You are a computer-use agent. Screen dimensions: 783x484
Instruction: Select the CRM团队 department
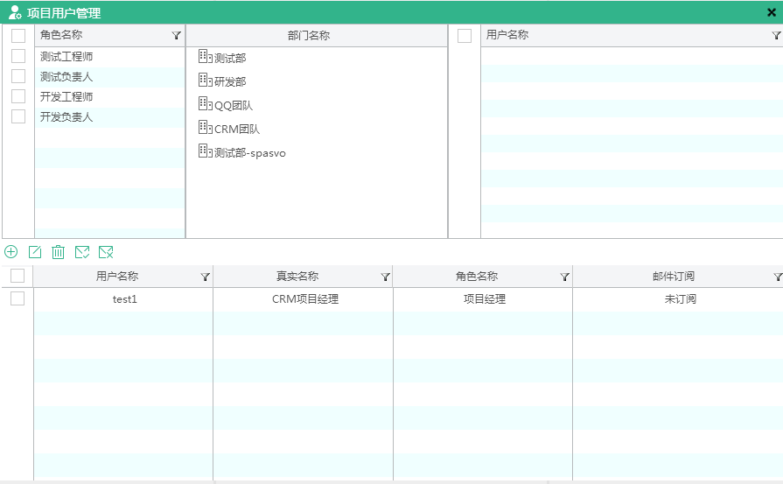click(237, 130)
